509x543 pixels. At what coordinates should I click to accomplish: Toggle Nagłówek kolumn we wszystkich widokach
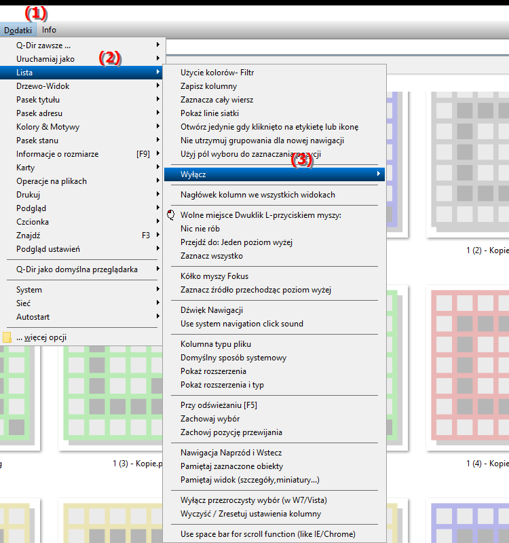[275, 195]
